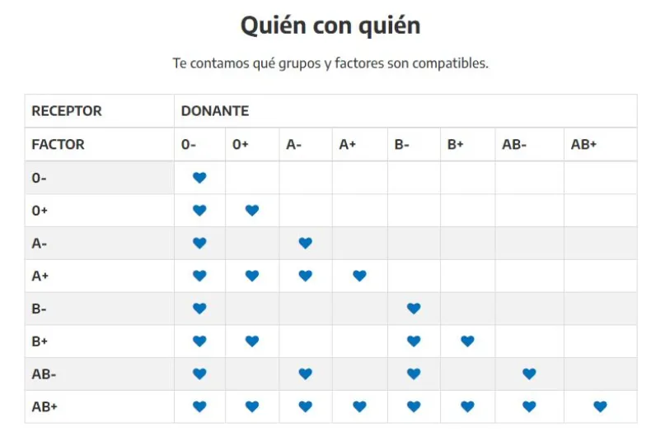This screenshot has height=441, width=651.
Task: Click the heart for receptor A+ donor A+
Action: (359, 276)
